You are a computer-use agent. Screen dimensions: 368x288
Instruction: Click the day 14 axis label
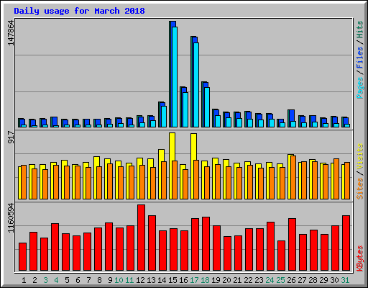point(162,280)
